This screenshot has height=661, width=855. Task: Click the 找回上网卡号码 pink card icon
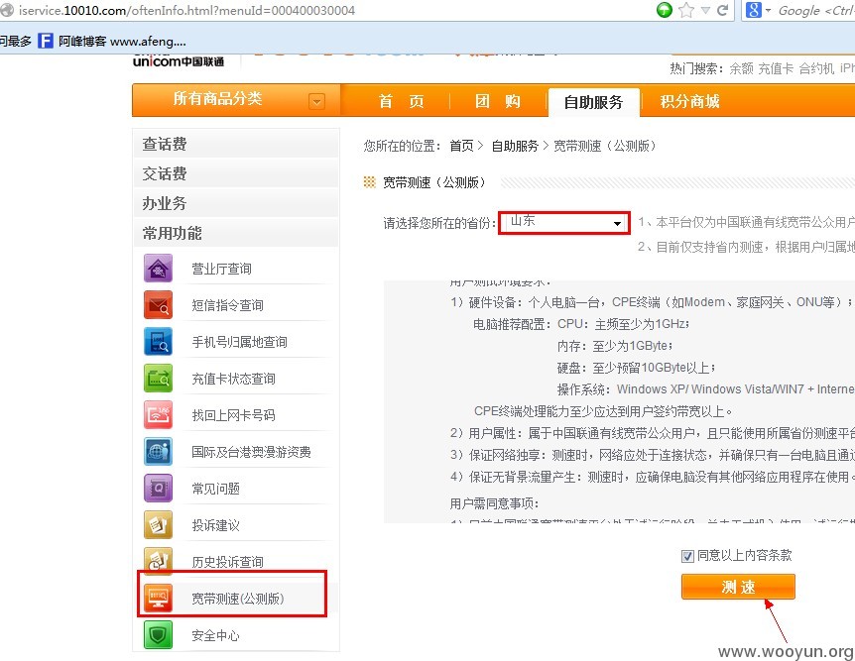click(158, 414)
